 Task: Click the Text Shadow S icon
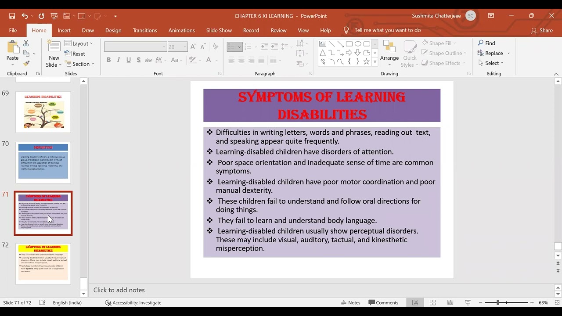click(138, 60)
